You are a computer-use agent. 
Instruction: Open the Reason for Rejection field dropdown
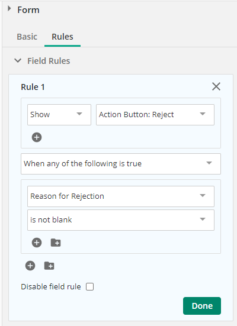tap(121, 196)
